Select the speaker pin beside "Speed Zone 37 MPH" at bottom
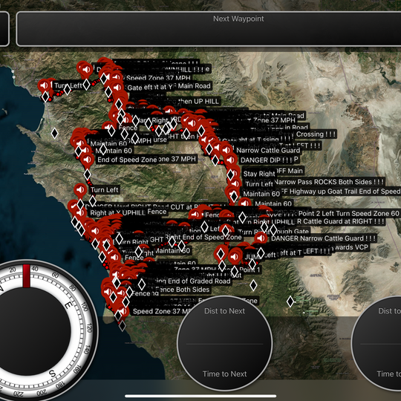Viewport: 401px width, 401px height. [123, 311]
